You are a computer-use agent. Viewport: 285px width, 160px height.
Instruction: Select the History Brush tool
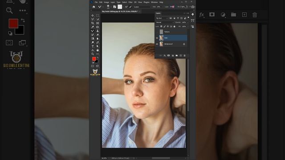[x=93, y=35]
